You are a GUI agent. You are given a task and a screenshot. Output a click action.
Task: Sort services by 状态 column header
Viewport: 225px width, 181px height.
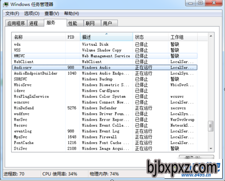[150, 37]
